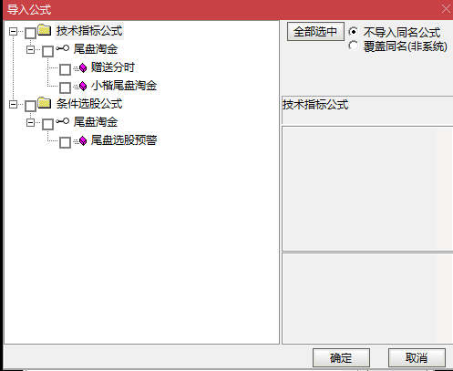Click the magenta formula icon beside 尾盘选股预警

click(83, 140)
